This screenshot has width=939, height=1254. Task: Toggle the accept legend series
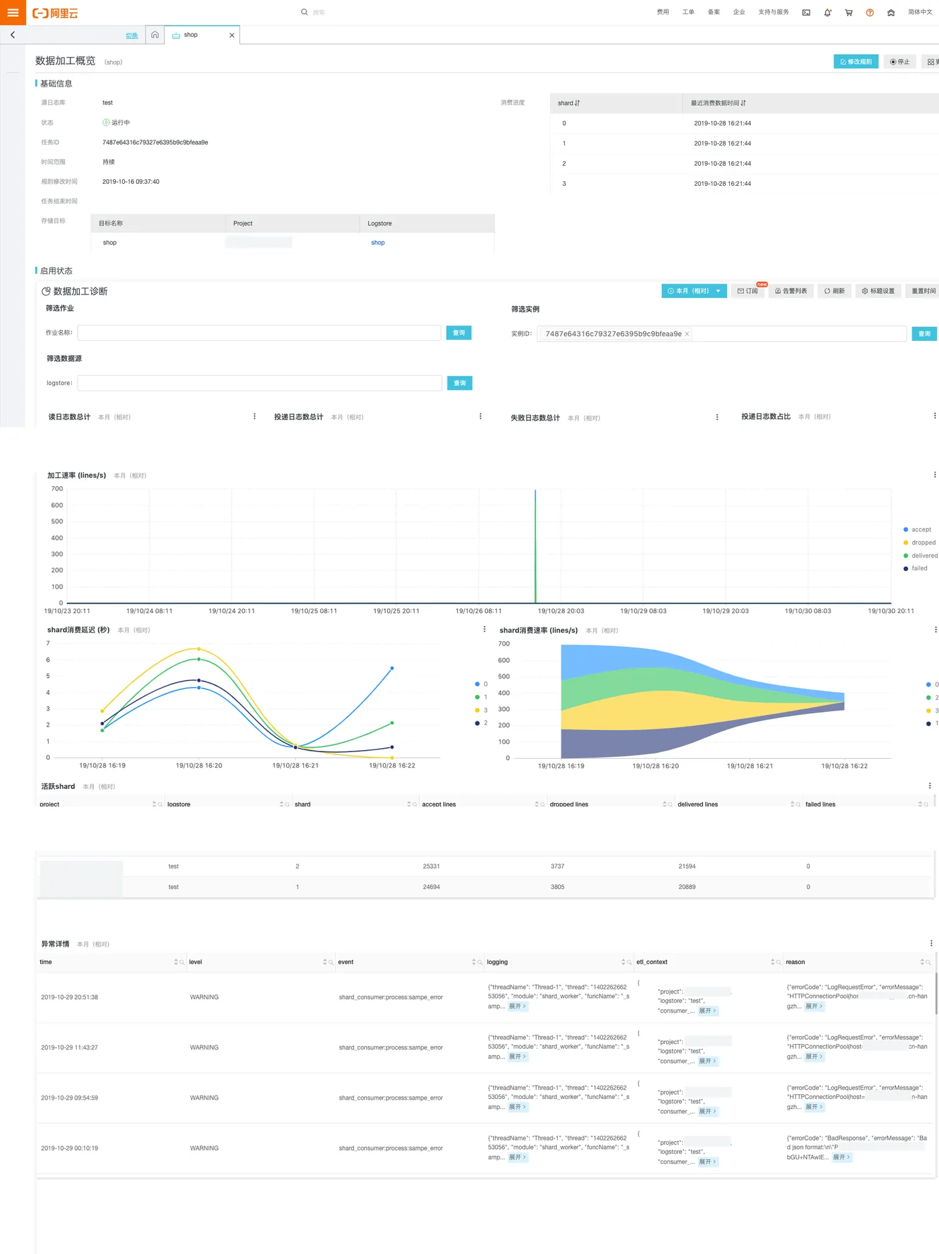coord(917,530)
